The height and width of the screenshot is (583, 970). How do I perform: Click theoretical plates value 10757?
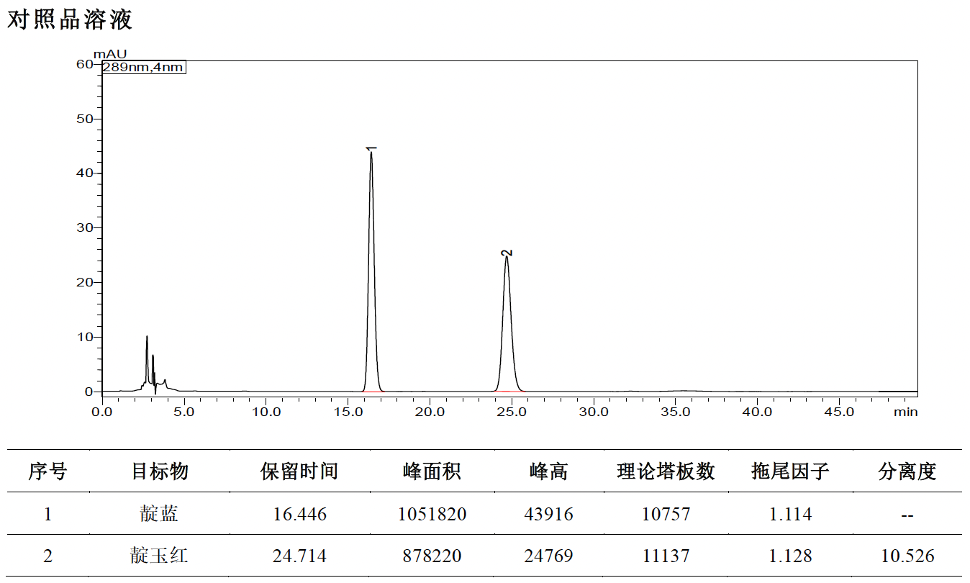coord(666,515)
